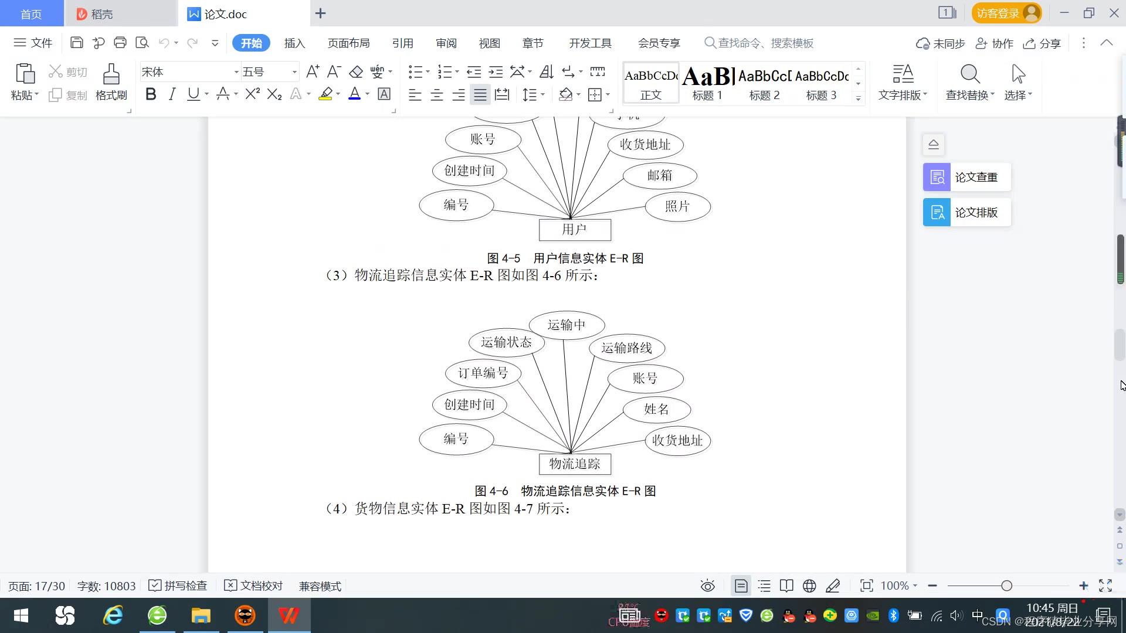
Task: Click the eye protection mode icon
Action: (x=707, y=586)
